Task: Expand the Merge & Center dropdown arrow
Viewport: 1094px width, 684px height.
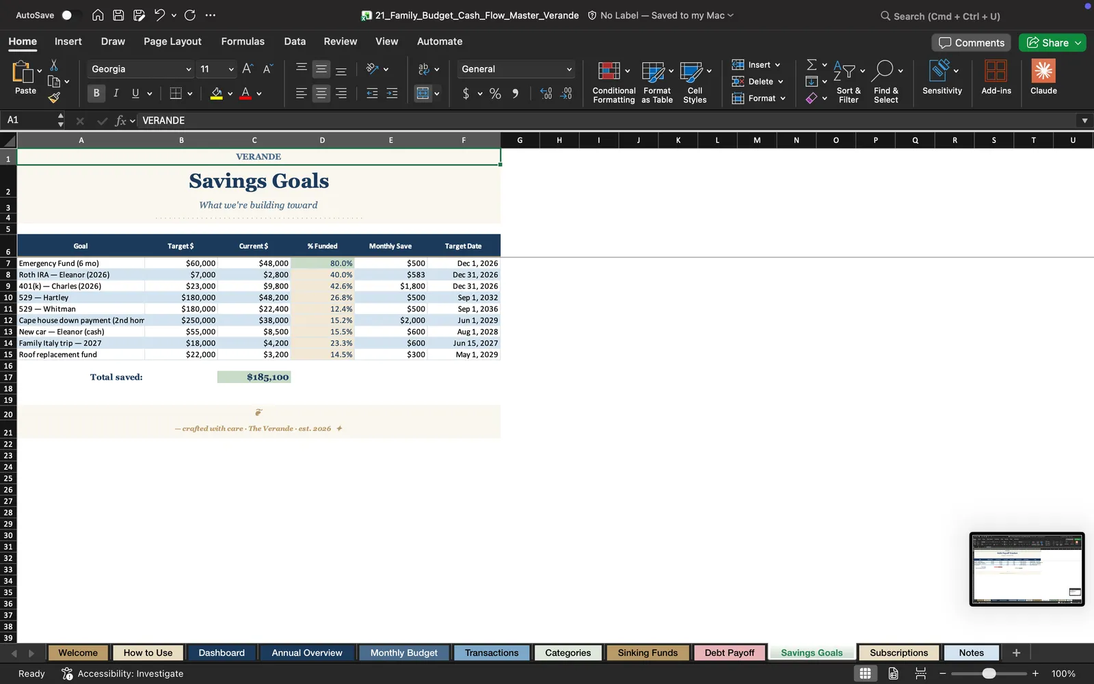Action: tap(437, 94)
